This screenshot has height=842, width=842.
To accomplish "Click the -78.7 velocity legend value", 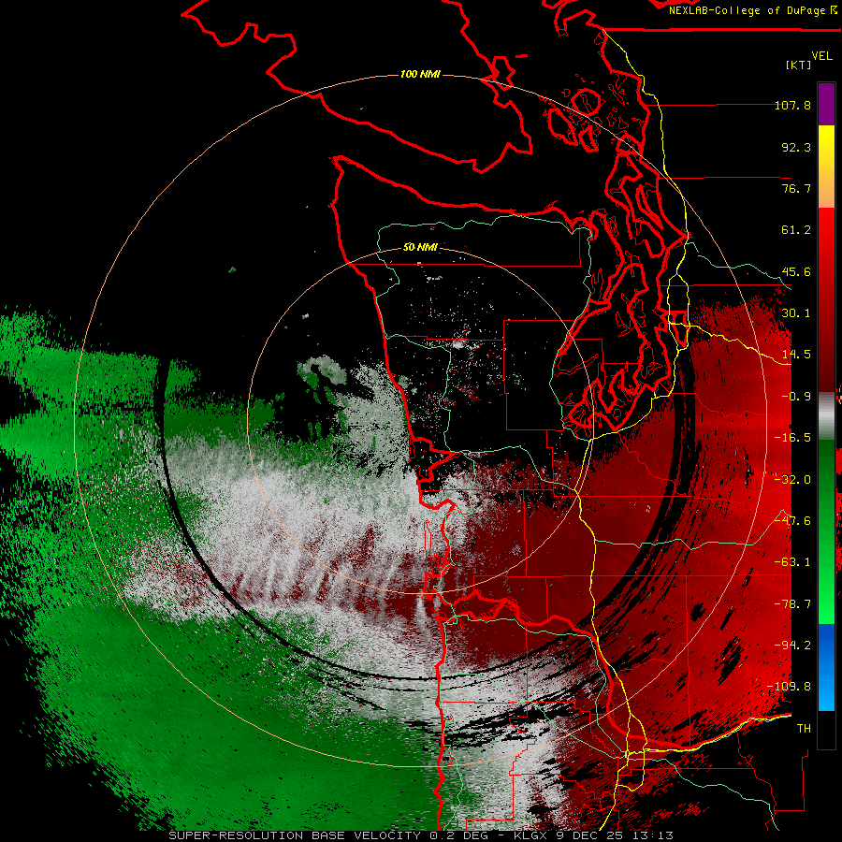I will (792, 604).
